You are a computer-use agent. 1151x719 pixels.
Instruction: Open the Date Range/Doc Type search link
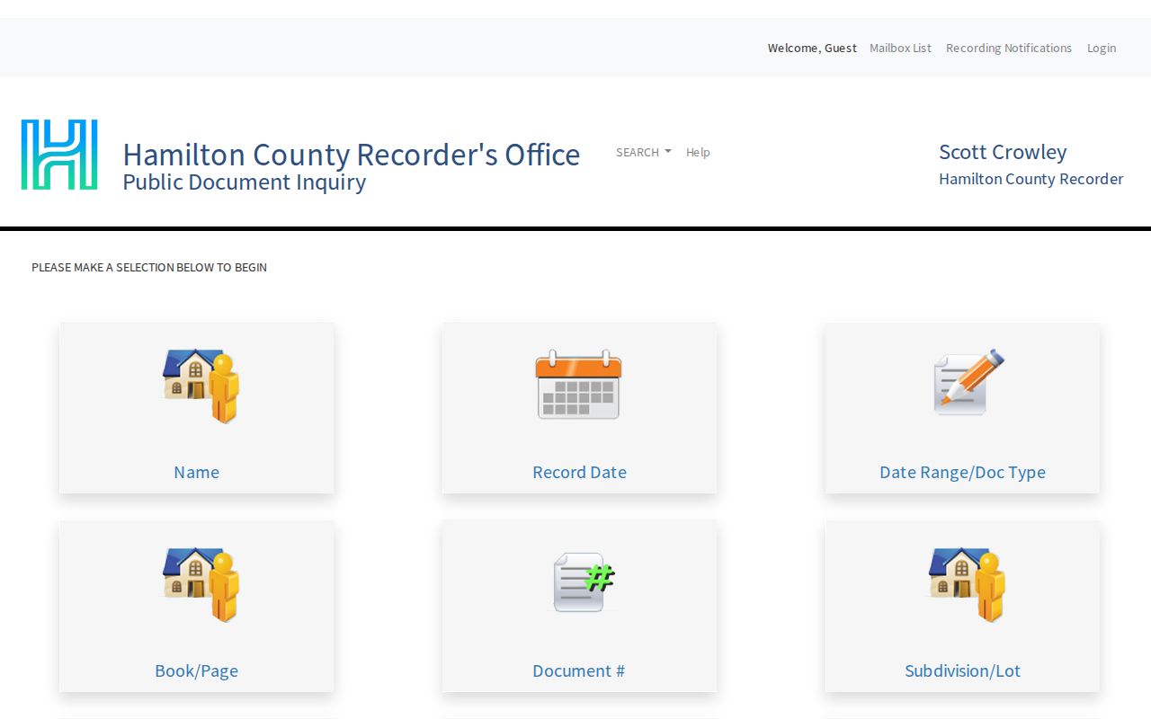click(x=962, y=472)
